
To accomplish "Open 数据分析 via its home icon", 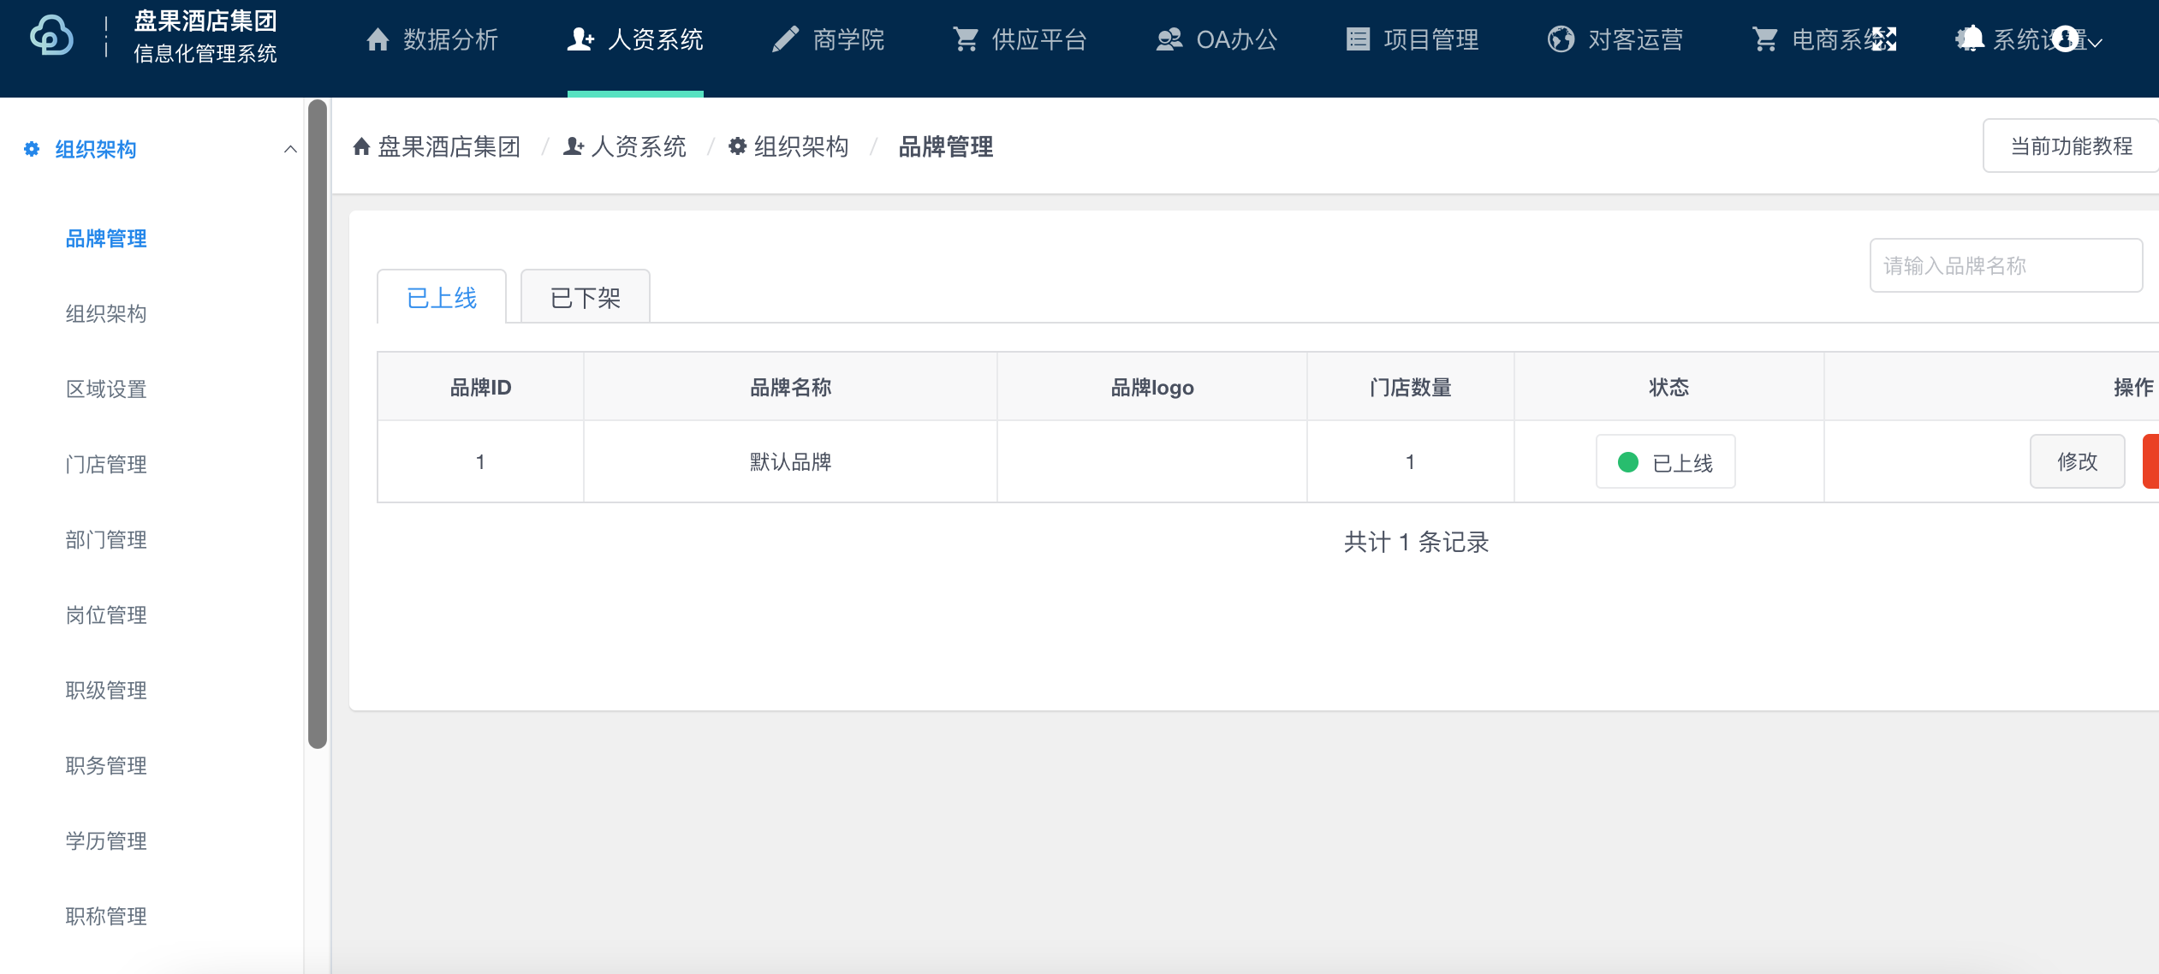I will (x=378, y=39).
